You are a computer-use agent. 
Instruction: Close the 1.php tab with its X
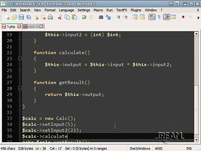pos(19,26)
